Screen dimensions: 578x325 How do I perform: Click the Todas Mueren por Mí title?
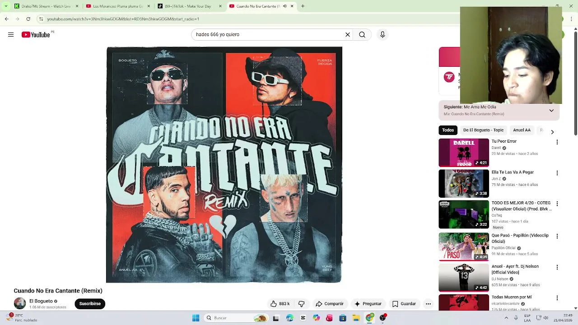click(x=512, y=297)
